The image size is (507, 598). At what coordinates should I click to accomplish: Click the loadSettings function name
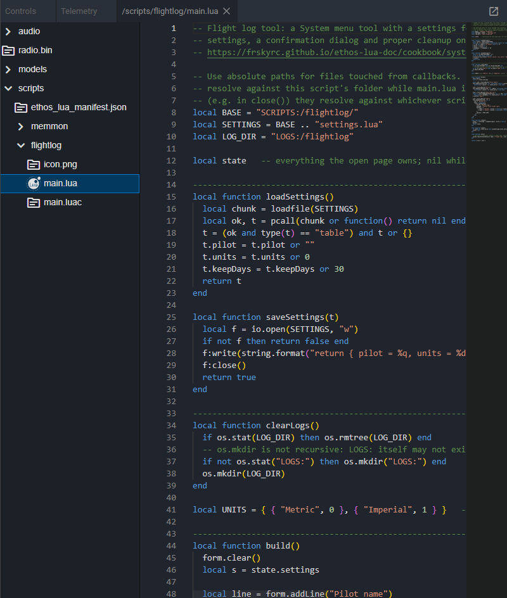(x=295, y=197)
